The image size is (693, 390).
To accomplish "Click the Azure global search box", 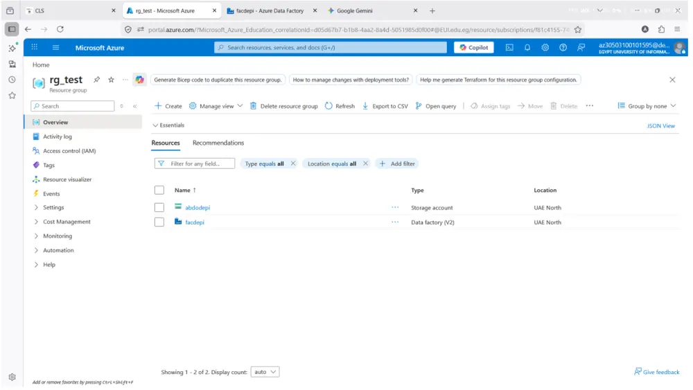I will 331,48.
